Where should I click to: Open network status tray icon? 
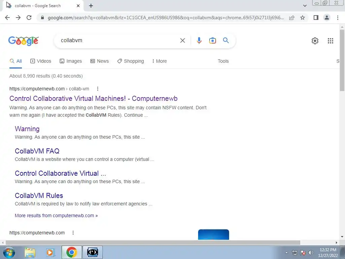[x=294, y=253]
